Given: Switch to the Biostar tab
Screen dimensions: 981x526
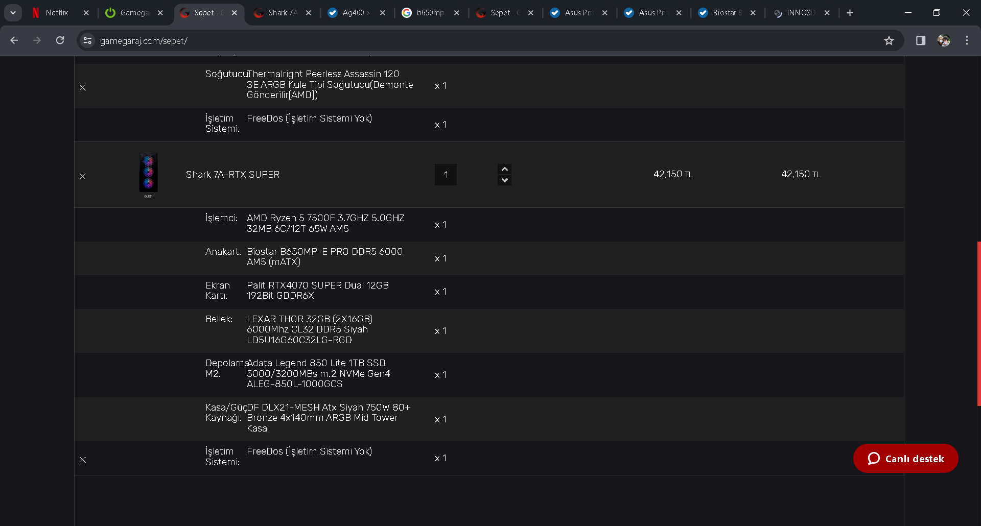Looking at the screenshot, I should [727, 13].
